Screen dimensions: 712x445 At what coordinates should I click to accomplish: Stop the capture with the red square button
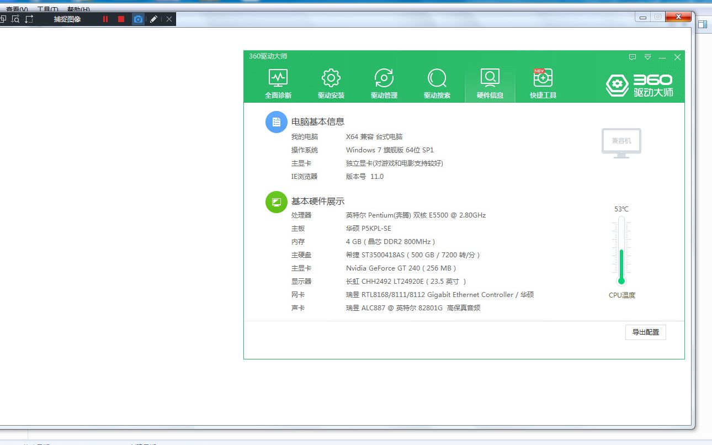121,19
